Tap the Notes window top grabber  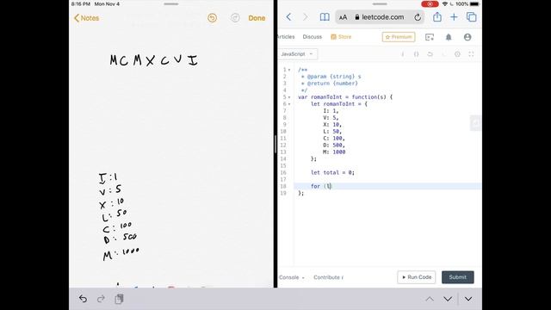(x=171, y=3)
